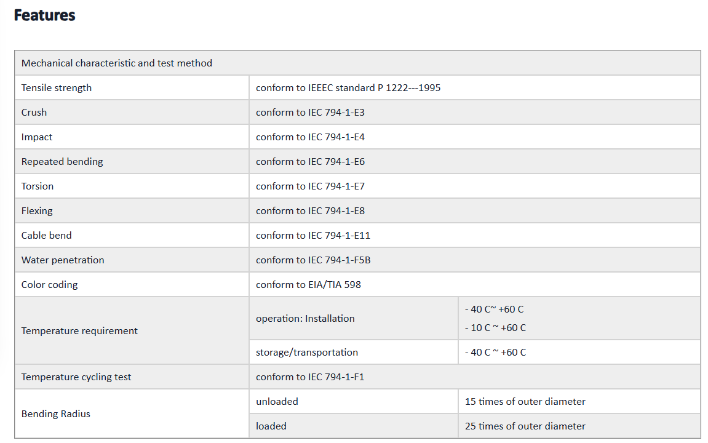This screenshot has height=443, width=708.
Task: Click the Torsion row label
Action: tap(38, 186)
